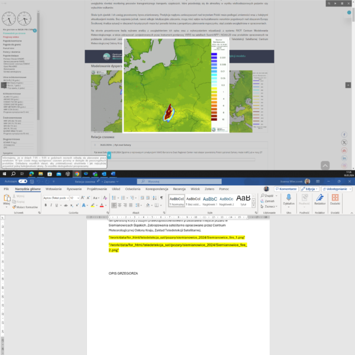Image resolution: width=355 pixels, height=355 pixels.
Task: Toggle strikethrough formatting
Action: [66, 205]
